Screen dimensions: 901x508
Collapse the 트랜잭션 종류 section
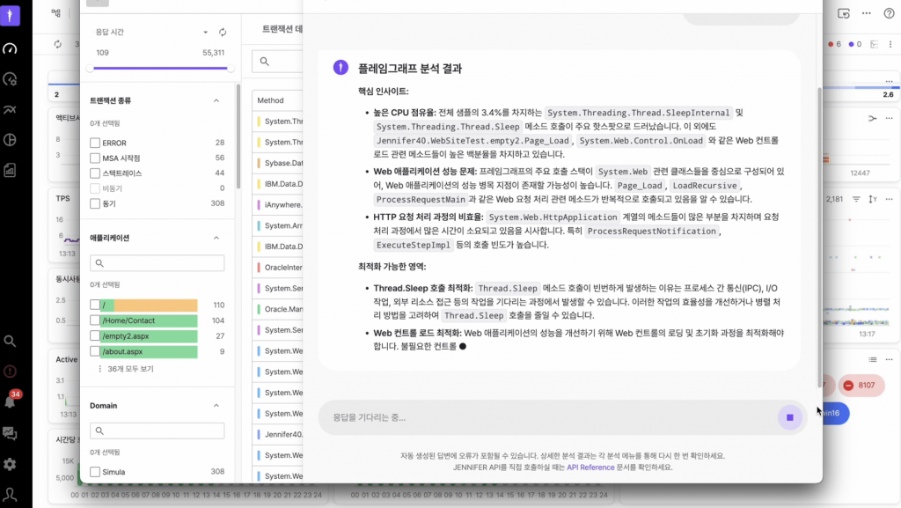pyautogui.click(x=216, y=100)
